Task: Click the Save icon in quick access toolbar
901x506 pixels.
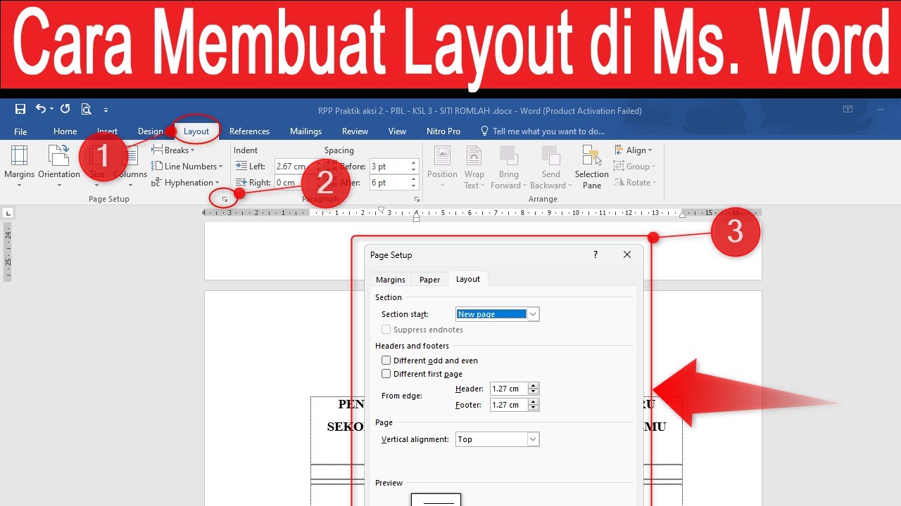Action: coord(20,109)
